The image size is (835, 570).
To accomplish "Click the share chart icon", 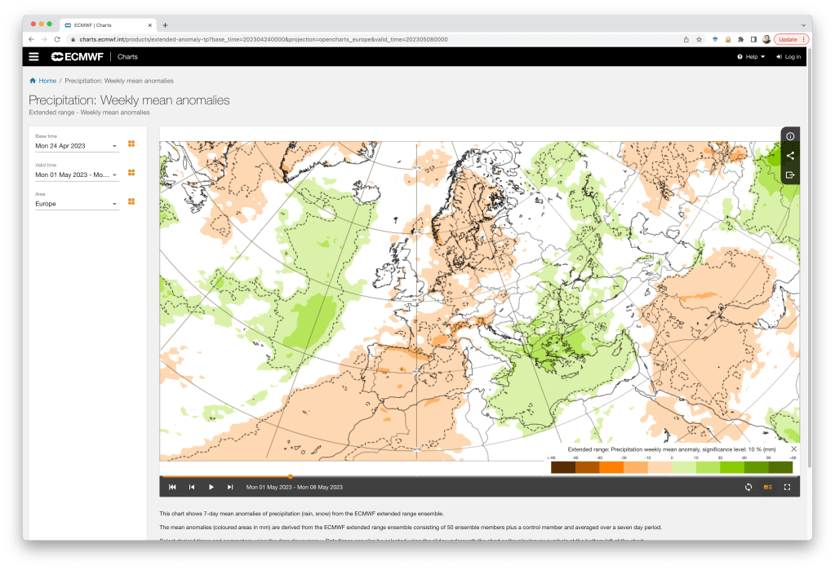I will coord(789,156).
